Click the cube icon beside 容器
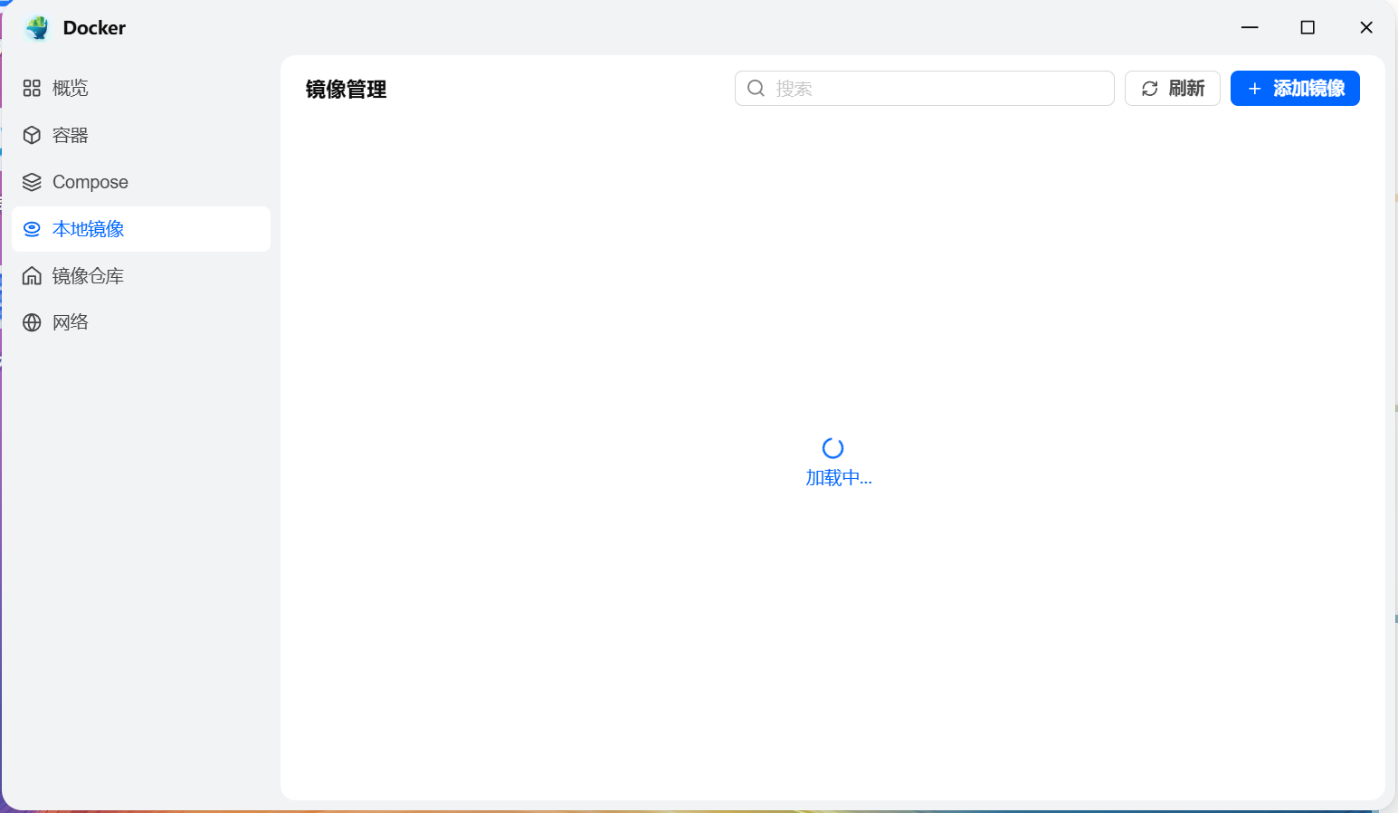This screenshot has width=1398, height=813. click(x=32, y=134)
